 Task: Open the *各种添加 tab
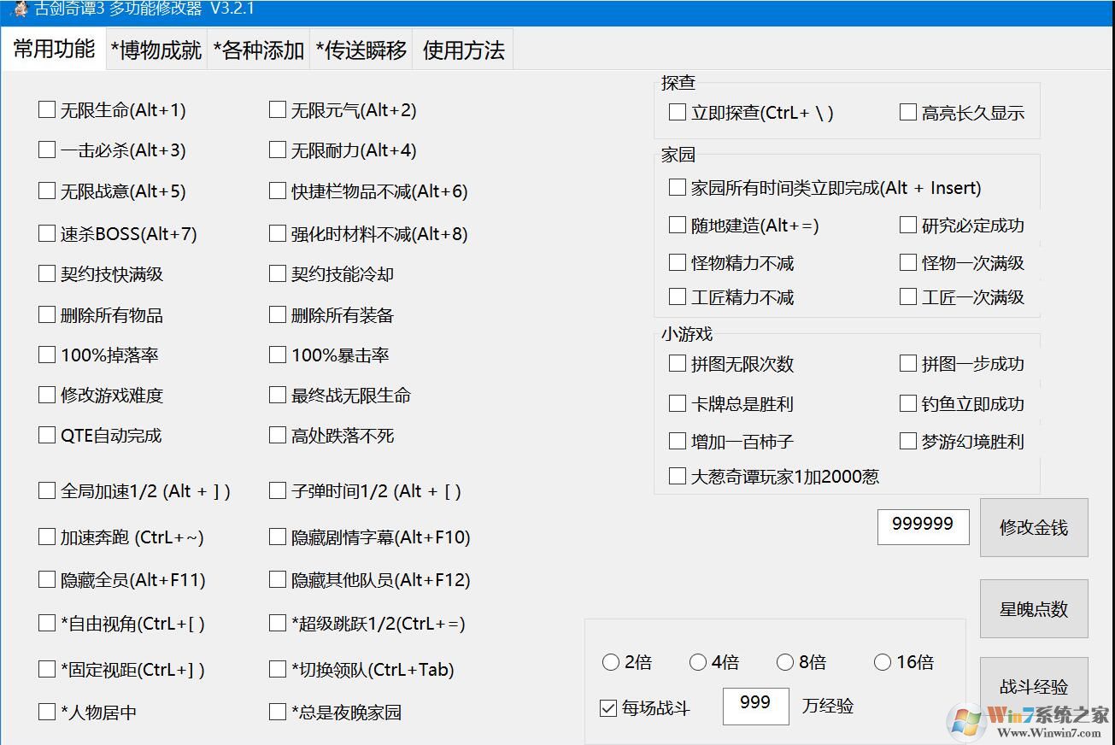pos(258,50)
